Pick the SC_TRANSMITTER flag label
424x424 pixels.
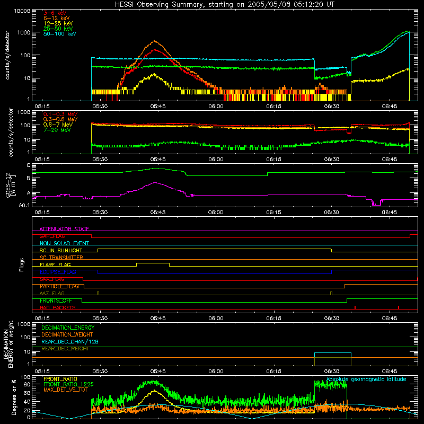click(61, 257)
